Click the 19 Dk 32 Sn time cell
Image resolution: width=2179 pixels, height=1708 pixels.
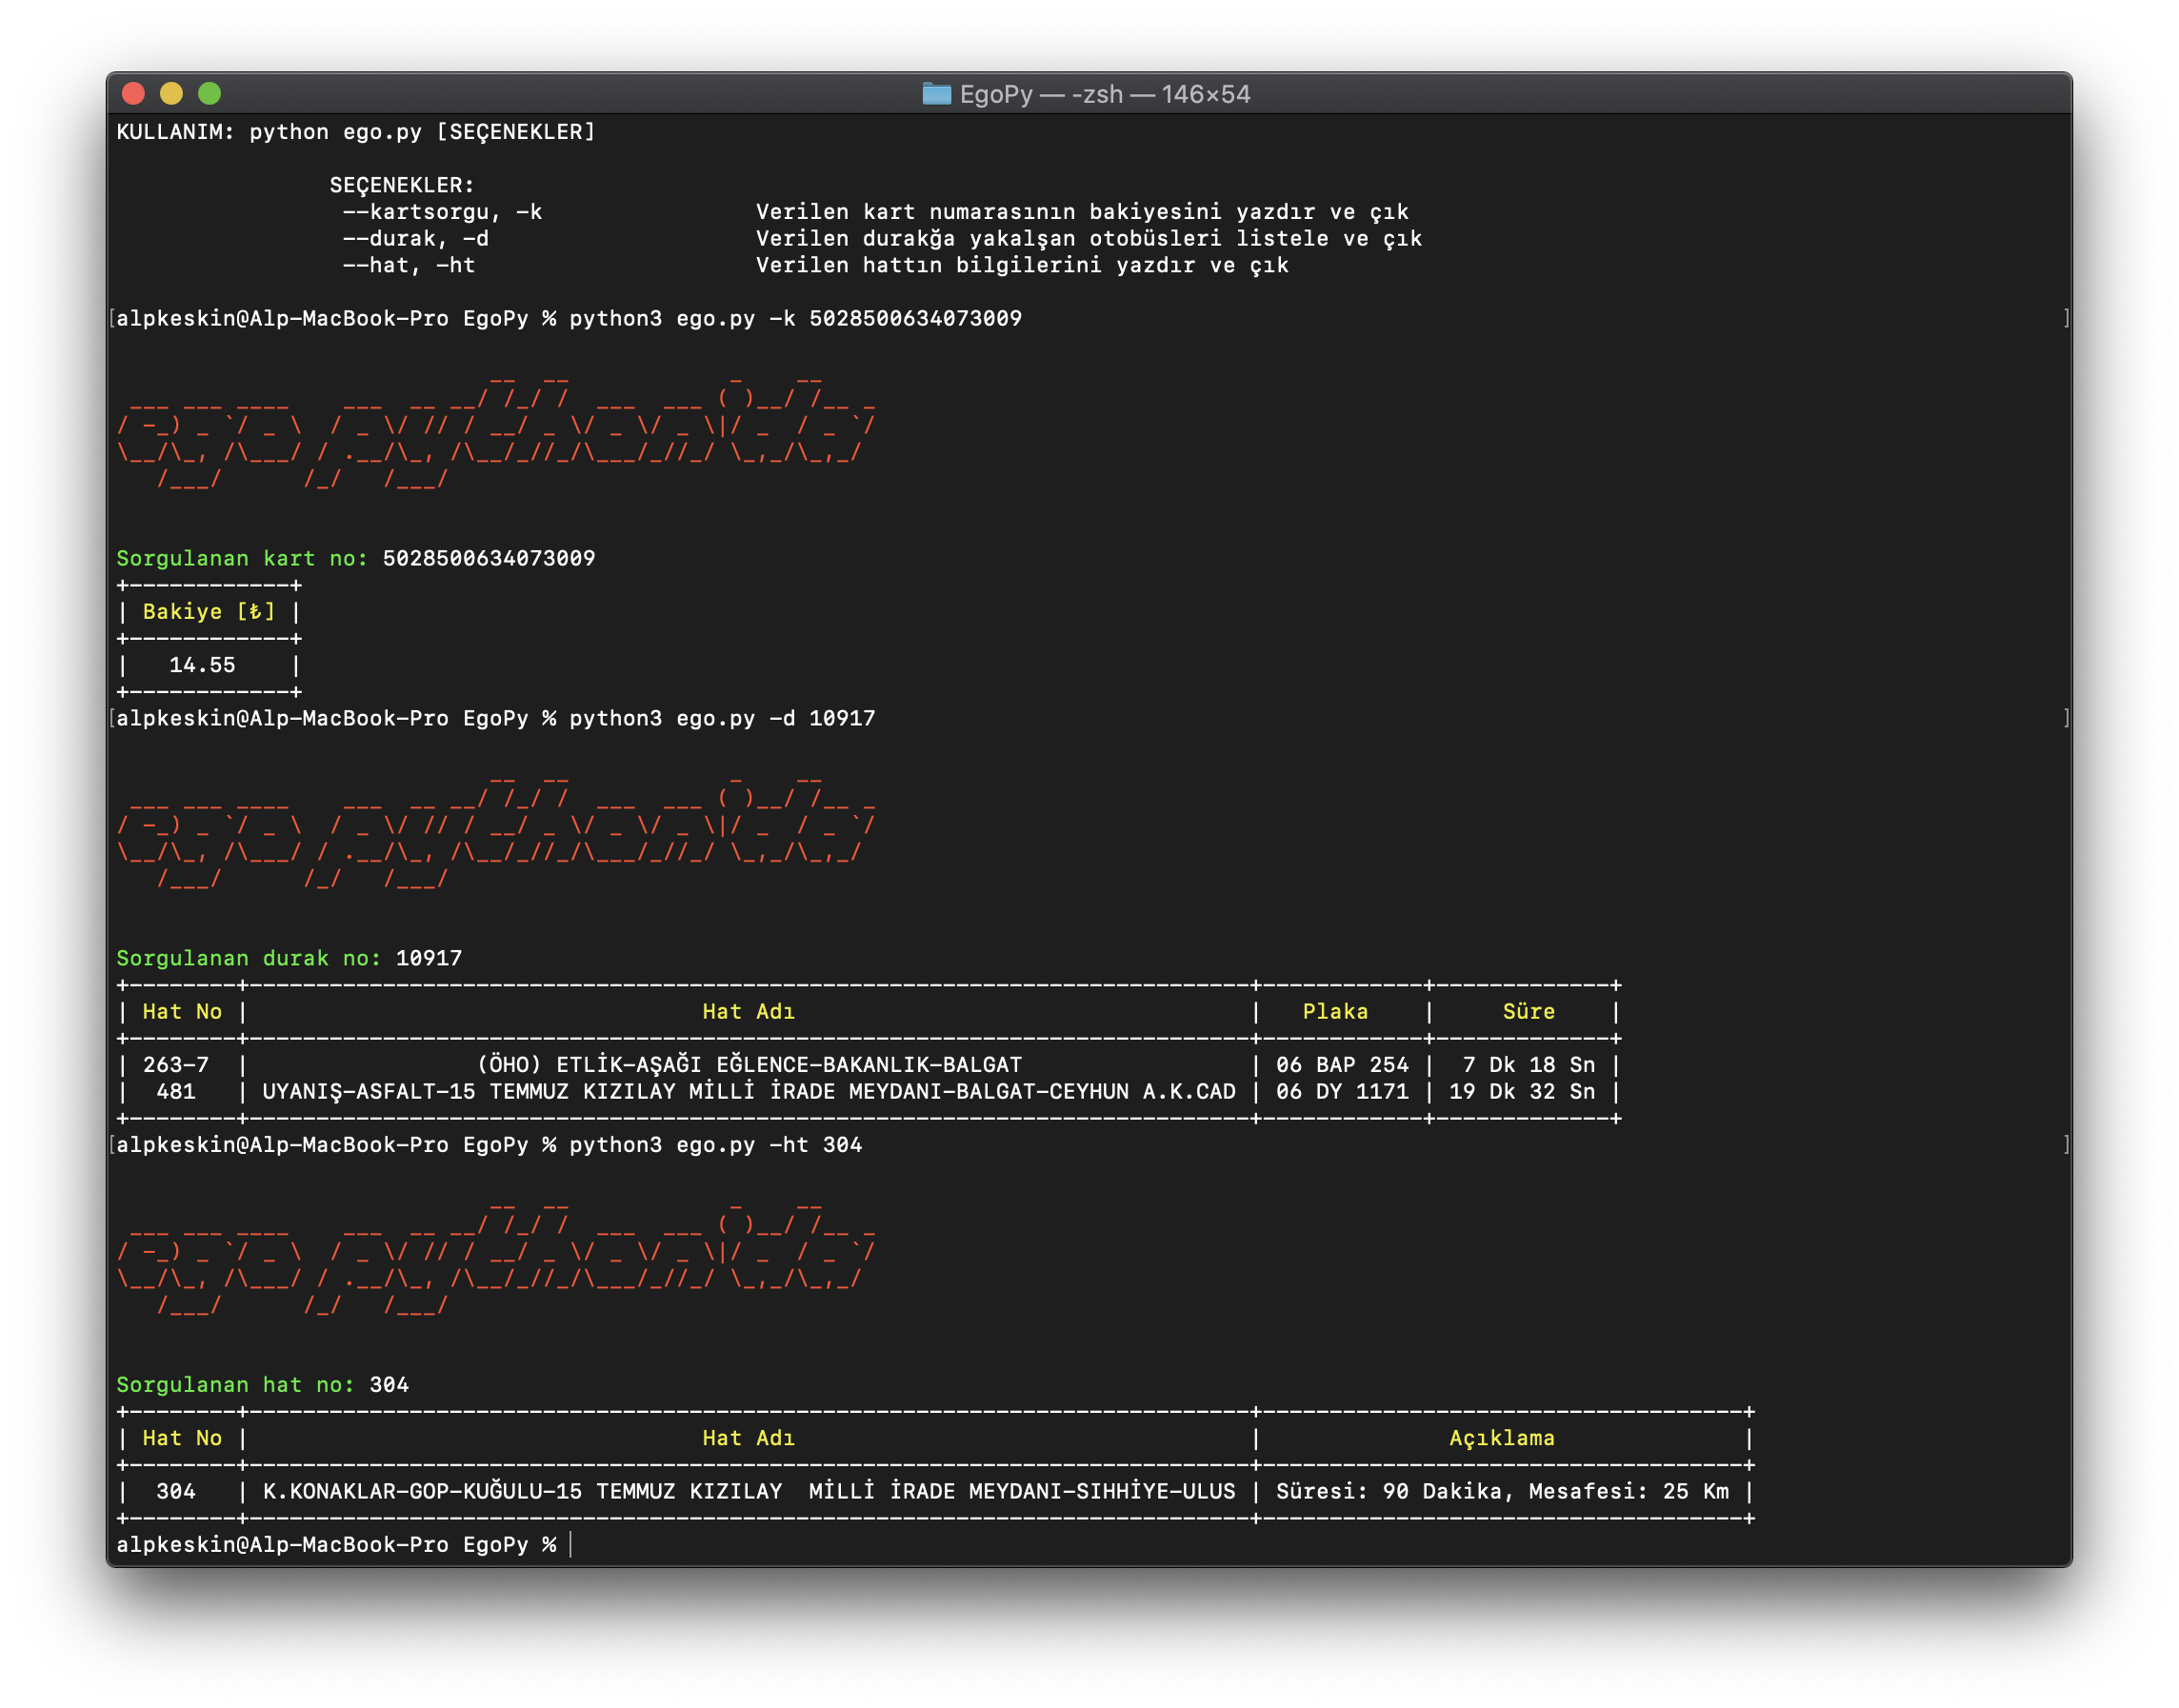[x=1522, y=1092]
